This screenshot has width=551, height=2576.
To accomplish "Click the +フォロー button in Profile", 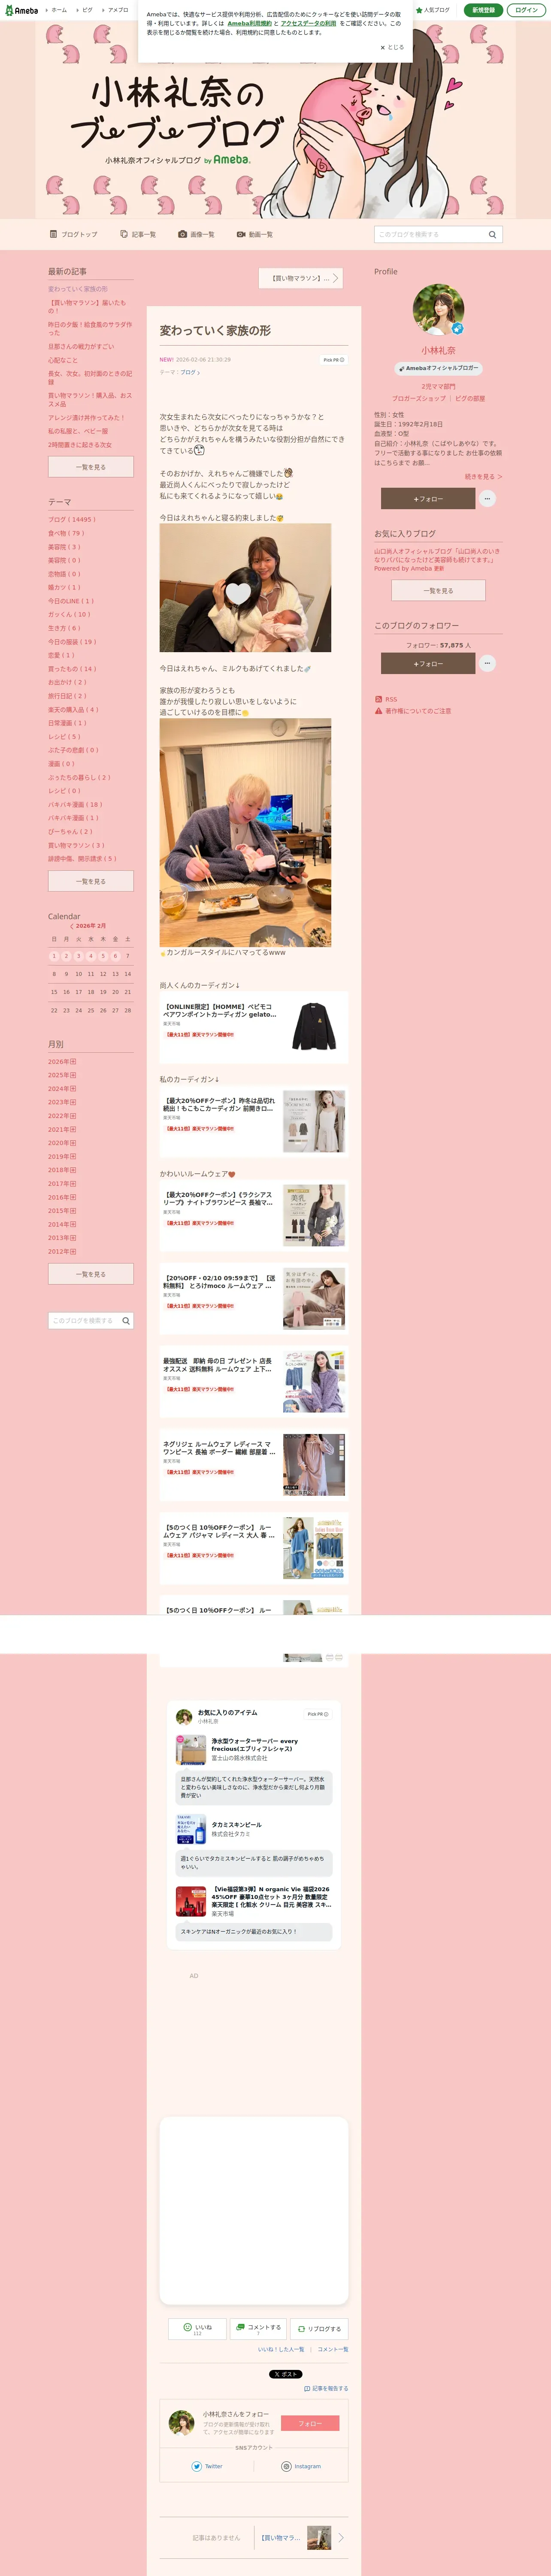I will 428,498.
